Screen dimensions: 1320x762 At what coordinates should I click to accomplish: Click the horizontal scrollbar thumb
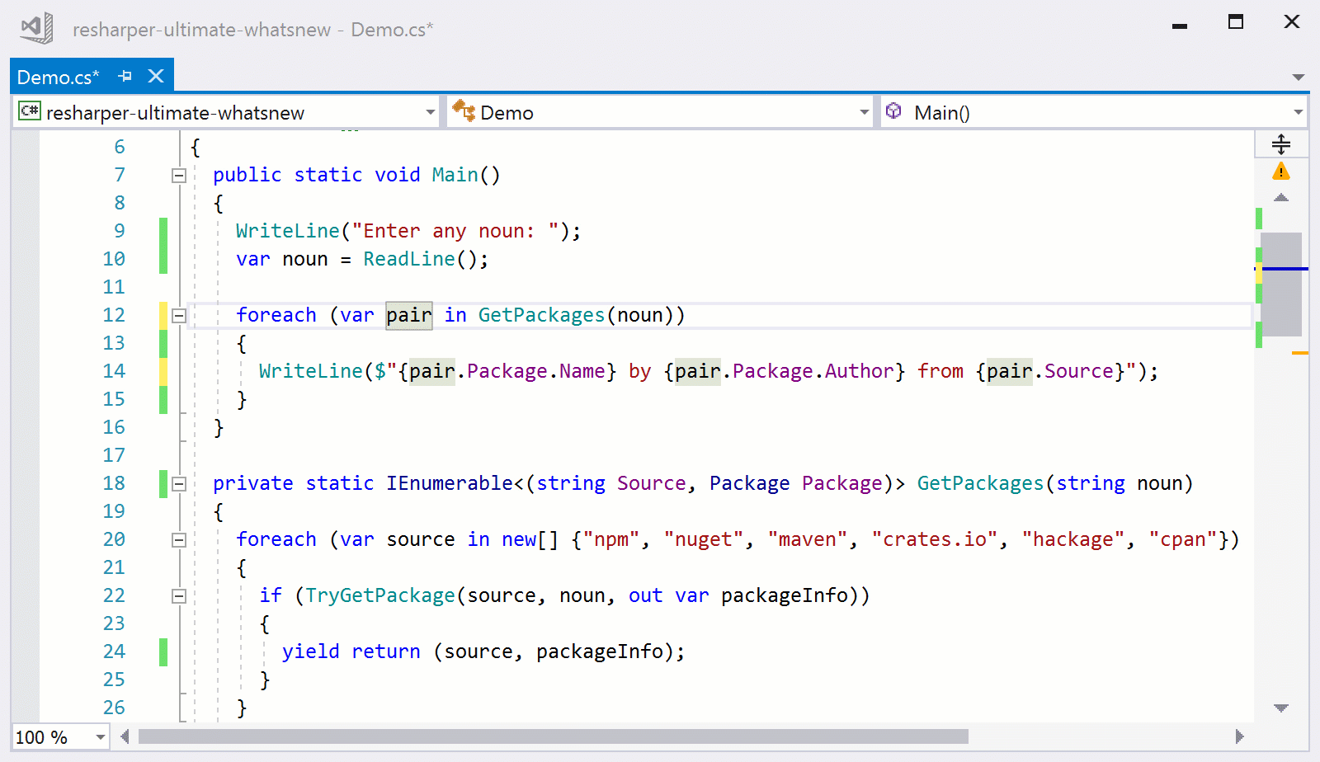tap(553, 736)
